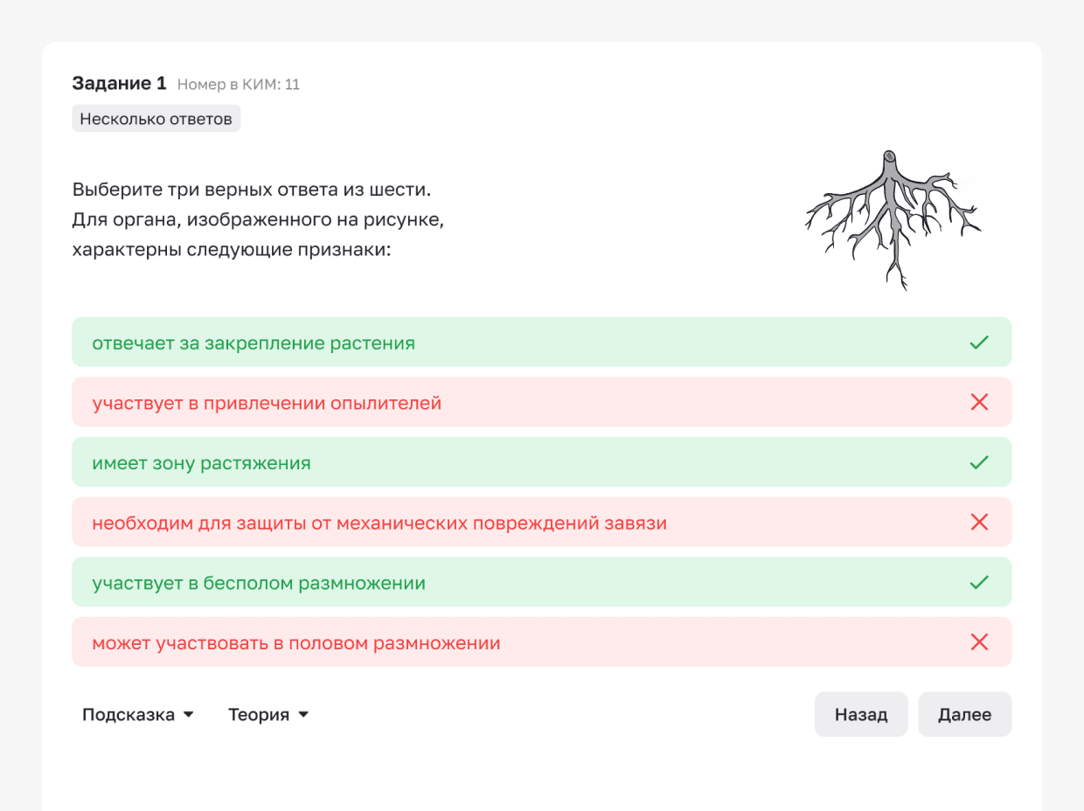Click the 'Несколько ответов' badge
1084x811 pixels.
pyautogui.click(x=156, y=119)
